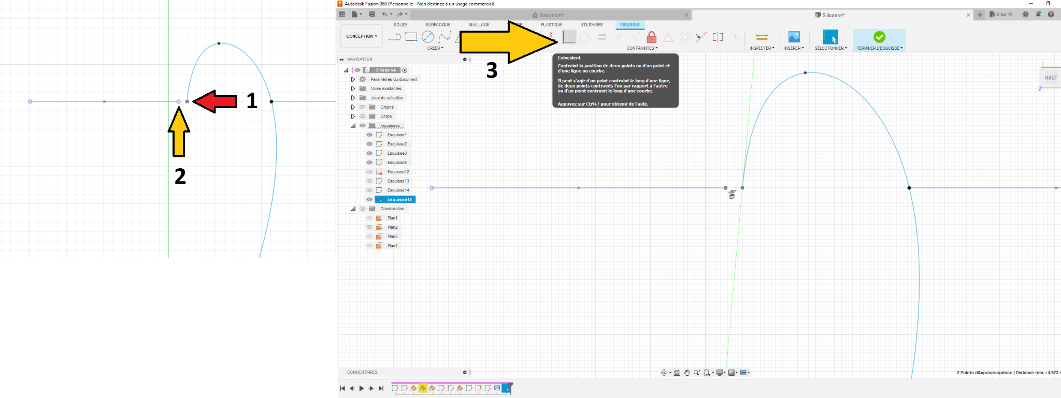The width and height of the screenshot is (1061, 398).
Task: Collapse the Construction folder
Action: pyautogui.click(x=353, y=209)
